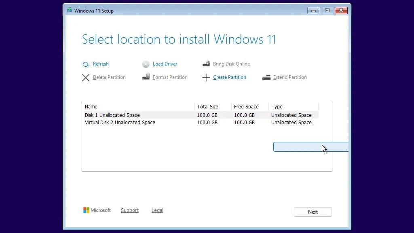
Task: Click the Bring Disk Online drive icon
Action: pyautogui.click(x=207, y=64)
